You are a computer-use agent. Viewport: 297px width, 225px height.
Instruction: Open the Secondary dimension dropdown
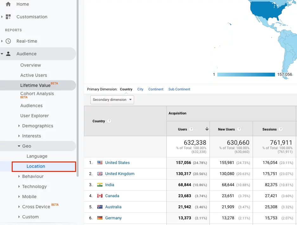coord(112,100)
